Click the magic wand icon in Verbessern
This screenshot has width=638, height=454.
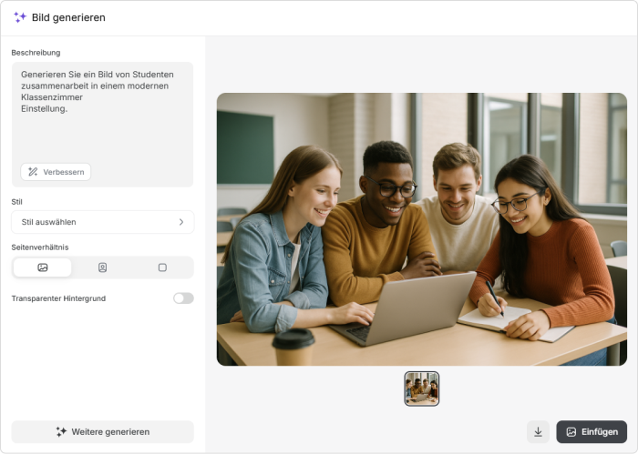33,172
